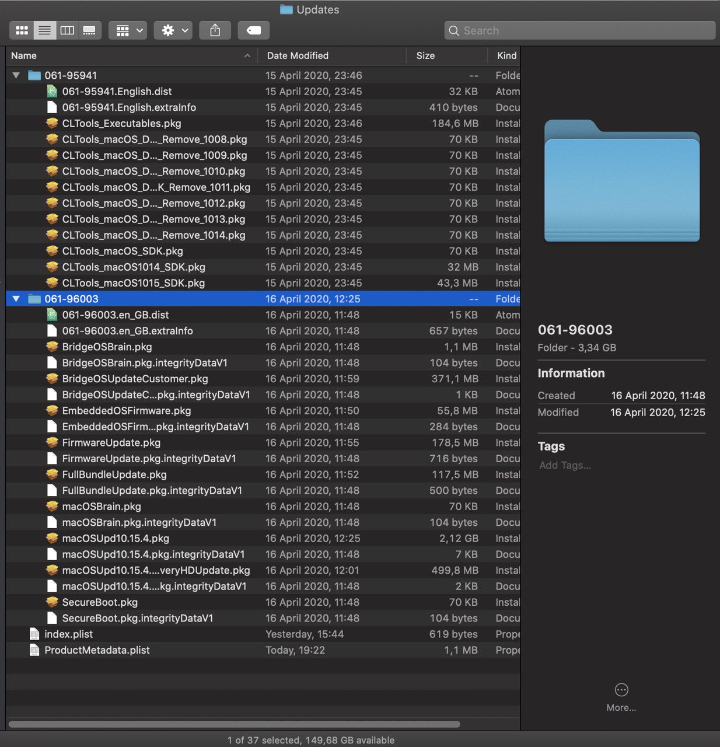Screen dimensions: 720x747
Task: Select the 061-95941.English.dist file icon
Action: [52, 91]
